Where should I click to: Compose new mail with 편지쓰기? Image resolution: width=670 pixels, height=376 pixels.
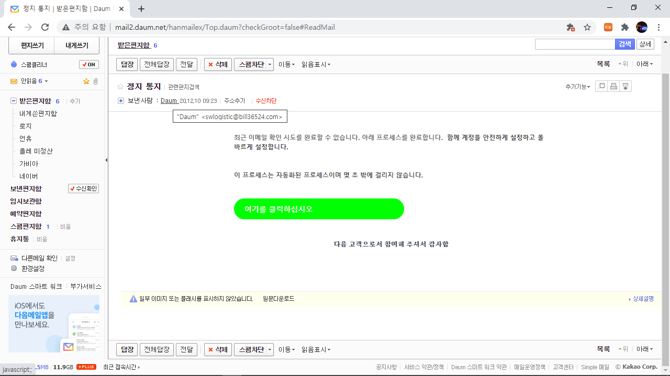coord(31,45)
